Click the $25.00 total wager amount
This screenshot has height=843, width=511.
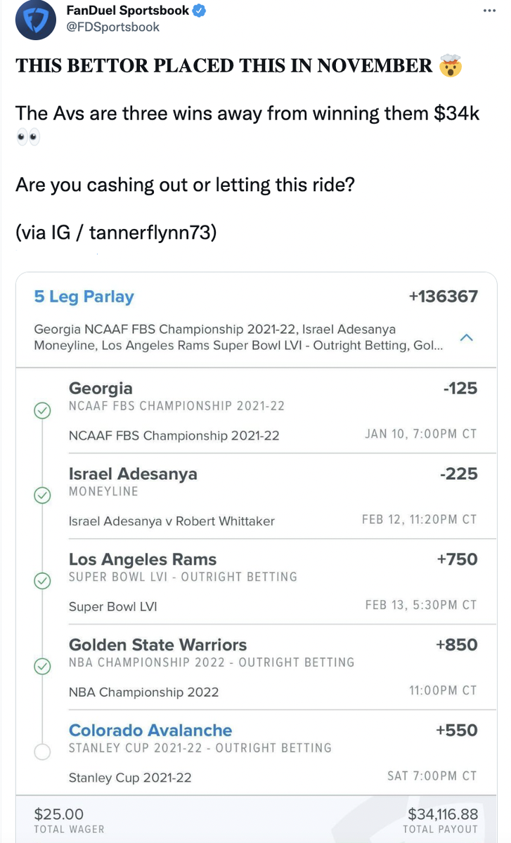click(59, 814)
